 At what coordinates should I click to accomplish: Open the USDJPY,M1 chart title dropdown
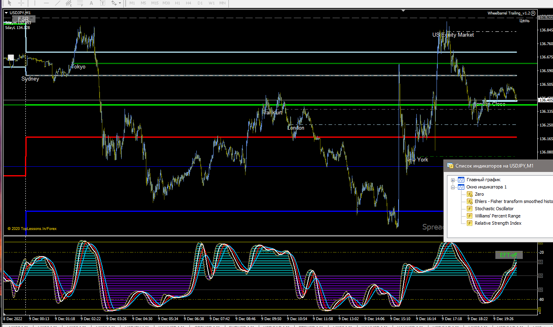6,13
